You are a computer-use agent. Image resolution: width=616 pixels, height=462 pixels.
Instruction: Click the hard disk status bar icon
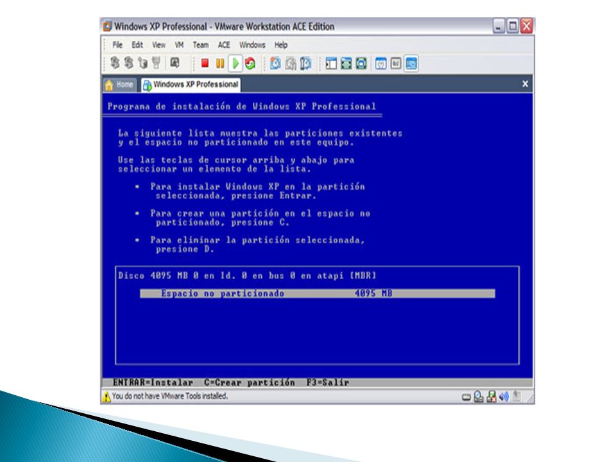click(x=466, y=397)
